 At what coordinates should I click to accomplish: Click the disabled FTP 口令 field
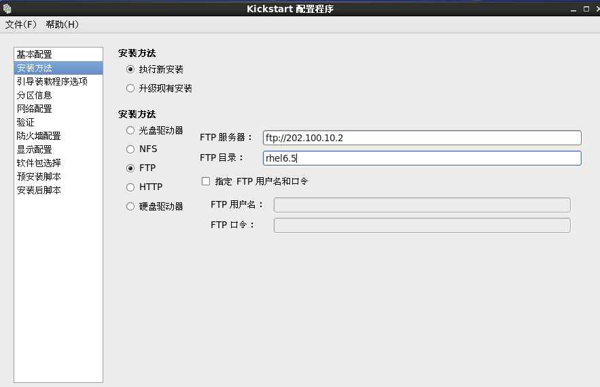422,225
